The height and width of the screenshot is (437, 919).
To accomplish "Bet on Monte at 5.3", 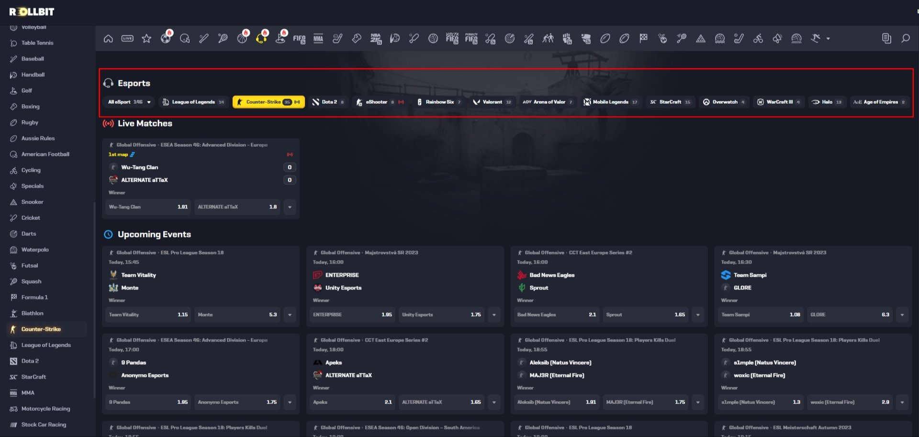I will pos(237,315).
